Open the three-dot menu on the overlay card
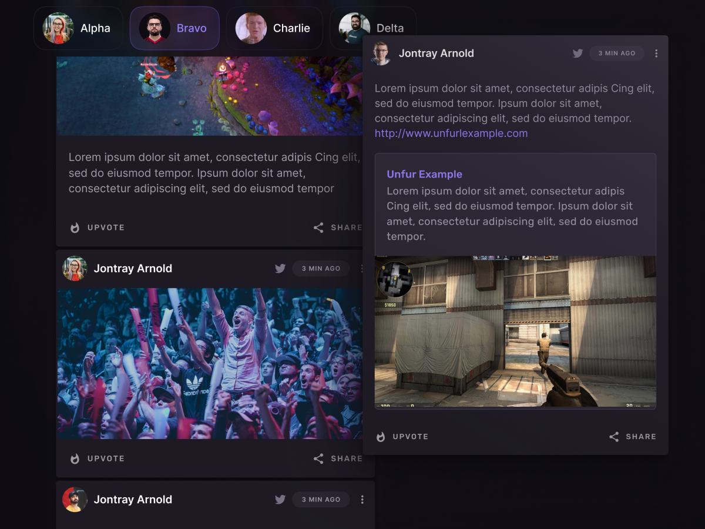The width and height of the screenshot is (705, 529). tap(656, 53)
